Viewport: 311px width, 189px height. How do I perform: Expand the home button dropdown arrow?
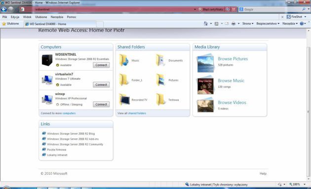[211, 24]
